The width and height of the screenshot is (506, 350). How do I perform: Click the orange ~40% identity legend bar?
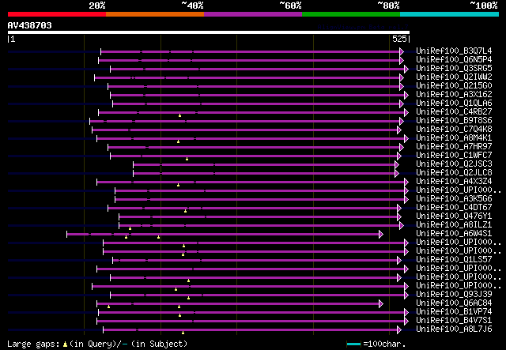(155, 14)
